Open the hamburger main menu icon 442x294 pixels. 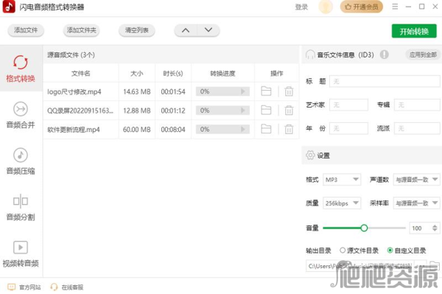tap(395, 7)
